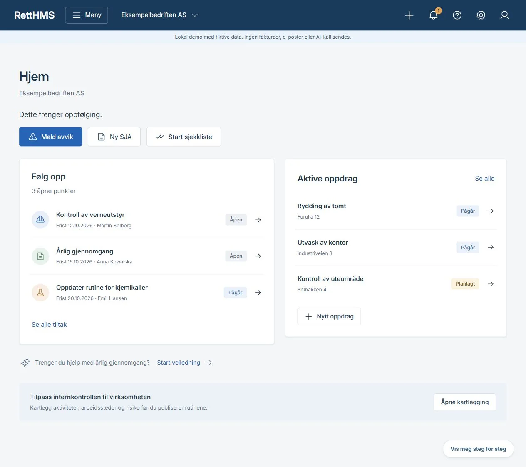Open arrow for Oppdater rutine for kjemikalier
The width and height of the screenshot is (526, 467).
[258, 293]
